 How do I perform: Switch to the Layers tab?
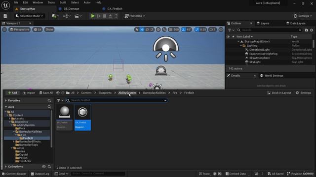tap(263, 23)
